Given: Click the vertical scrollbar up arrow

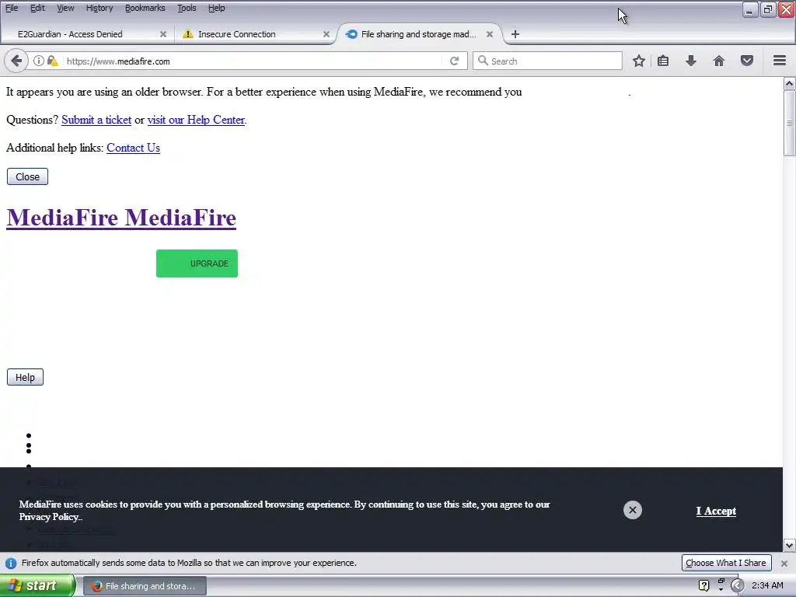Looking at the screenshot, I should pyautogui.click(x=789, y=83).
